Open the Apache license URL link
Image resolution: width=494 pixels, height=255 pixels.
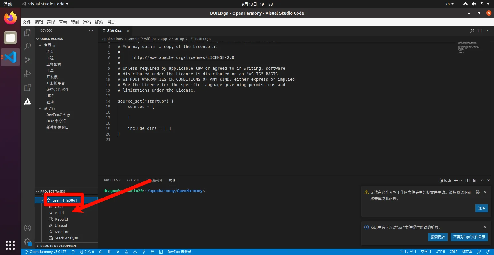183,57
